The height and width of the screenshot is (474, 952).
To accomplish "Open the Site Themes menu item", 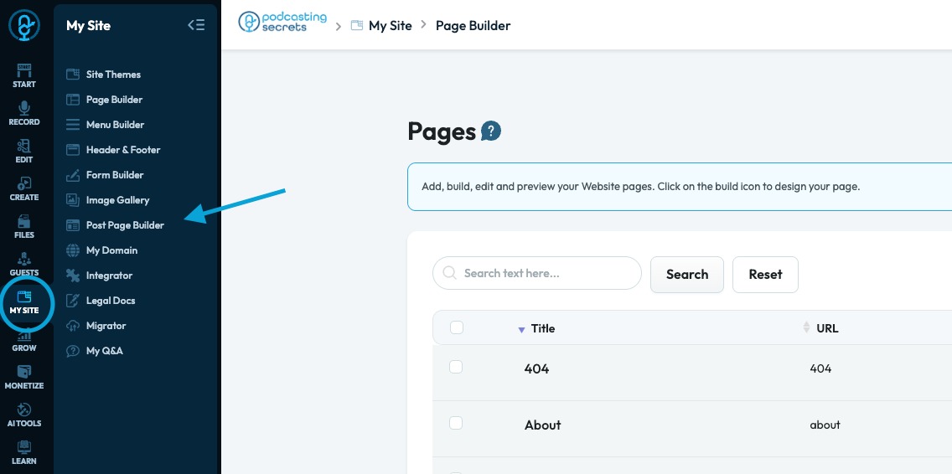I will pyautogui.click(x=113, y=75).
